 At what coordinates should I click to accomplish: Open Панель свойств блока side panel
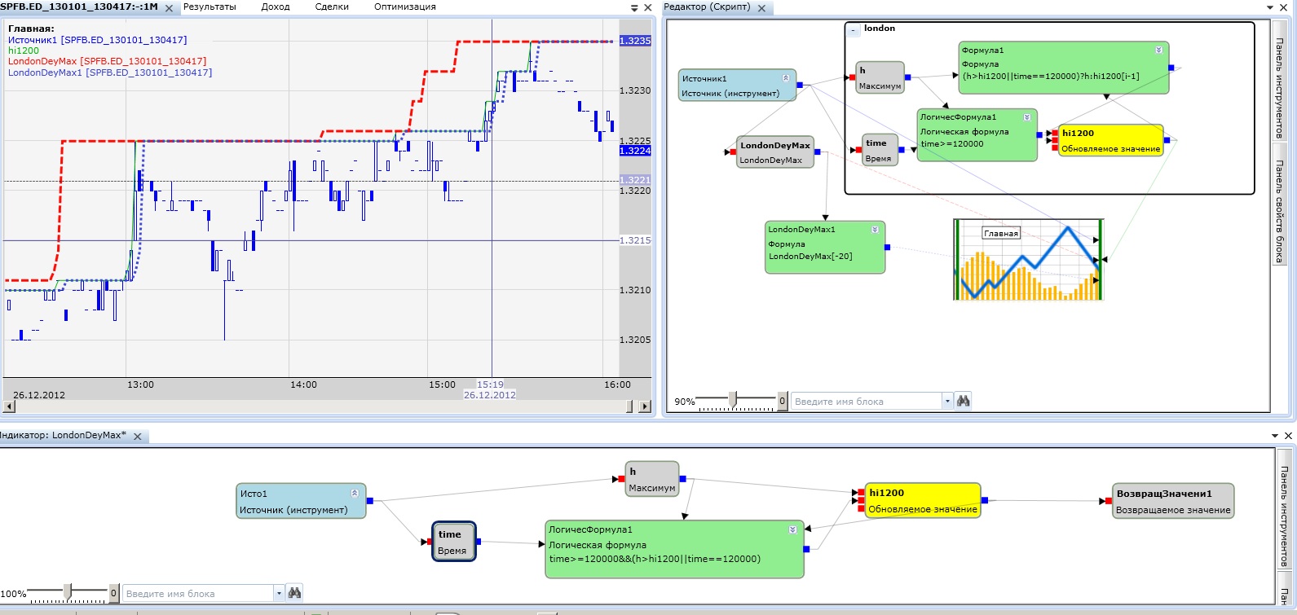(x=1279, y=204)
